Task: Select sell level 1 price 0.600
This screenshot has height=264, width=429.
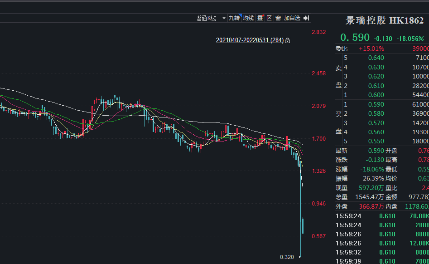Action: coord(376,95)
